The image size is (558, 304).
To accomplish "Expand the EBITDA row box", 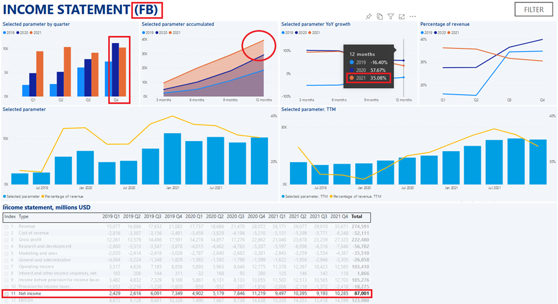I will 7,300.
